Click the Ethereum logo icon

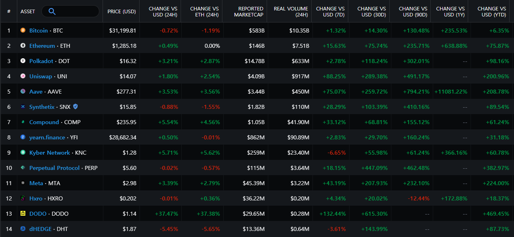23,46
